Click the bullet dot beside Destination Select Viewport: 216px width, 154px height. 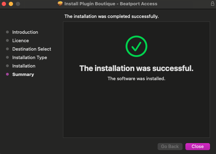tap(7, 49)
